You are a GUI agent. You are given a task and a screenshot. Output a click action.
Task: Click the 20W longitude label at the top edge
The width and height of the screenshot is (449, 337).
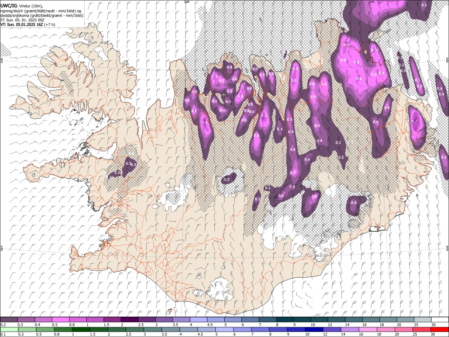point(187,2)
